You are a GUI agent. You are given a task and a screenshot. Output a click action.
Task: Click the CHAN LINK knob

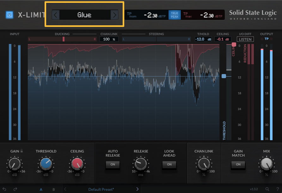click(x=204, y=164)
